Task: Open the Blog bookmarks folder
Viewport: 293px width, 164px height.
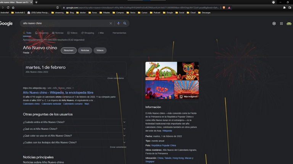Action: (70, 13)
